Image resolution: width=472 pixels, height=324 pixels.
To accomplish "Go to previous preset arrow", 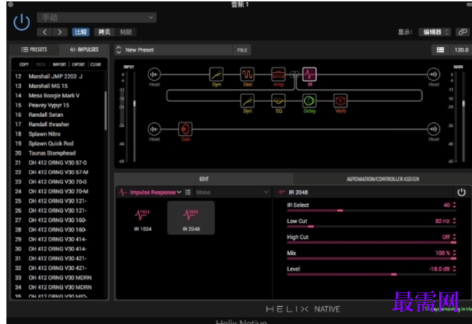I will click(x=44, y=32).
